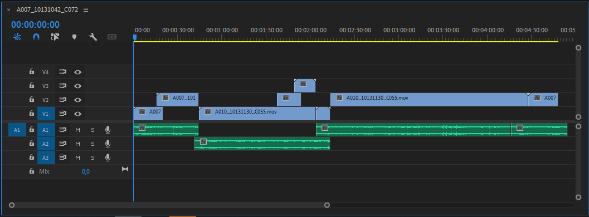Toggle Linked Selection icon

pyautogui.click(x=55, y=37)
